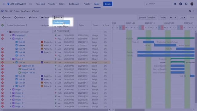Open the help question mark icon
The width and height of the screenshot is (197, 111).
(181, 4)
